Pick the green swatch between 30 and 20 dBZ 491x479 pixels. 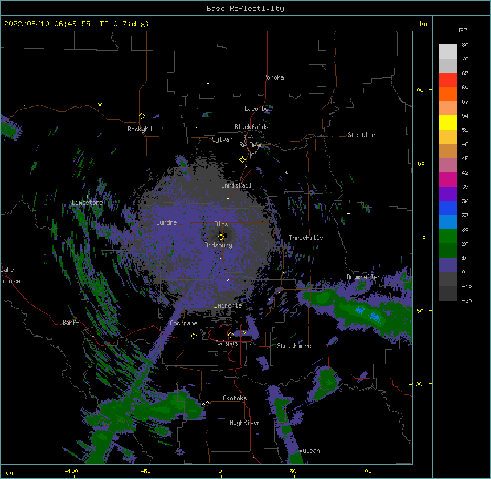448,237
